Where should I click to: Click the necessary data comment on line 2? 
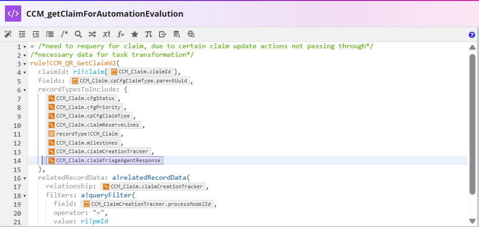click(x=112, y=54)
